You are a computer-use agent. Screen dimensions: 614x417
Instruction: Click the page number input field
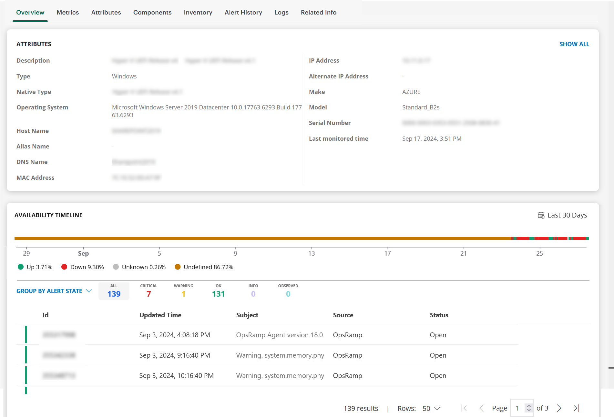(518, 408)
